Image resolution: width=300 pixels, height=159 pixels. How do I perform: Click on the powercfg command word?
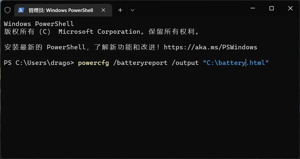tap(93, 63)
